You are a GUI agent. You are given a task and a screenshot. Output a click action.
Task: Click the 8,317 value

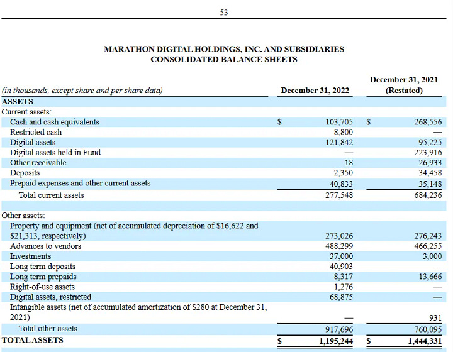click(x=344, y=277)
